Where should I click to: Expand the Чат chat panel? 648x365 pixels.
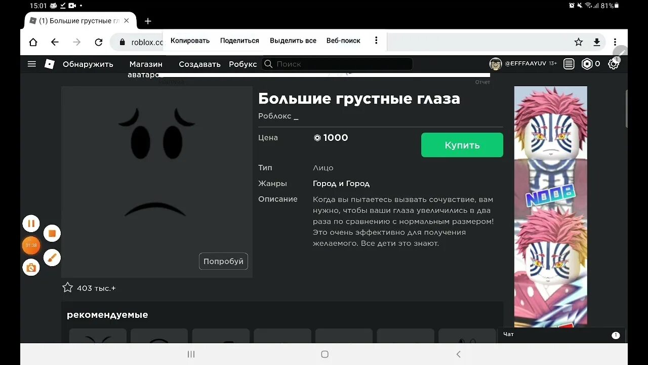click(x=561, y=335)
